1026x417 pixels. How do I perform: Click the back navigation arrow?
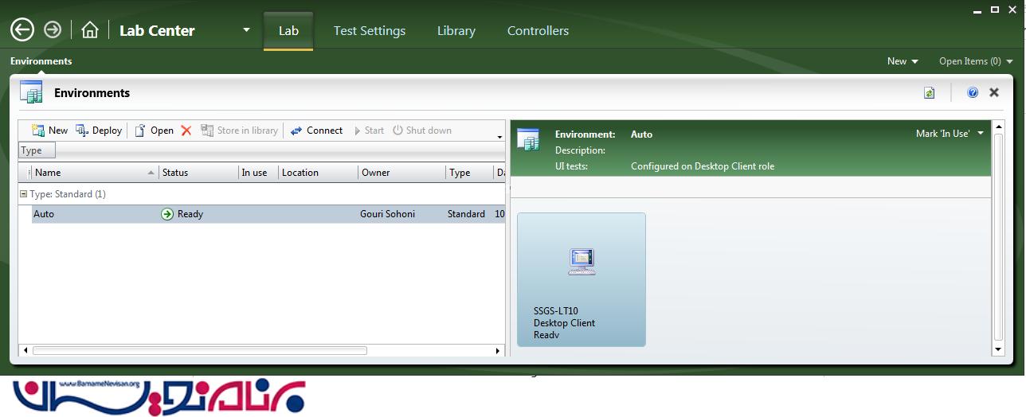point(22,30)
